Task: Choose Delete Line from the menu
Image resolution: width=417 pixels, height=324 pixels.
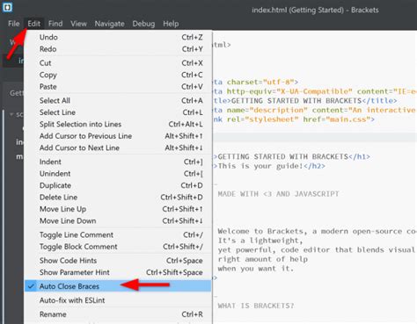Action: pyautogui.click(x=118, y=198)
